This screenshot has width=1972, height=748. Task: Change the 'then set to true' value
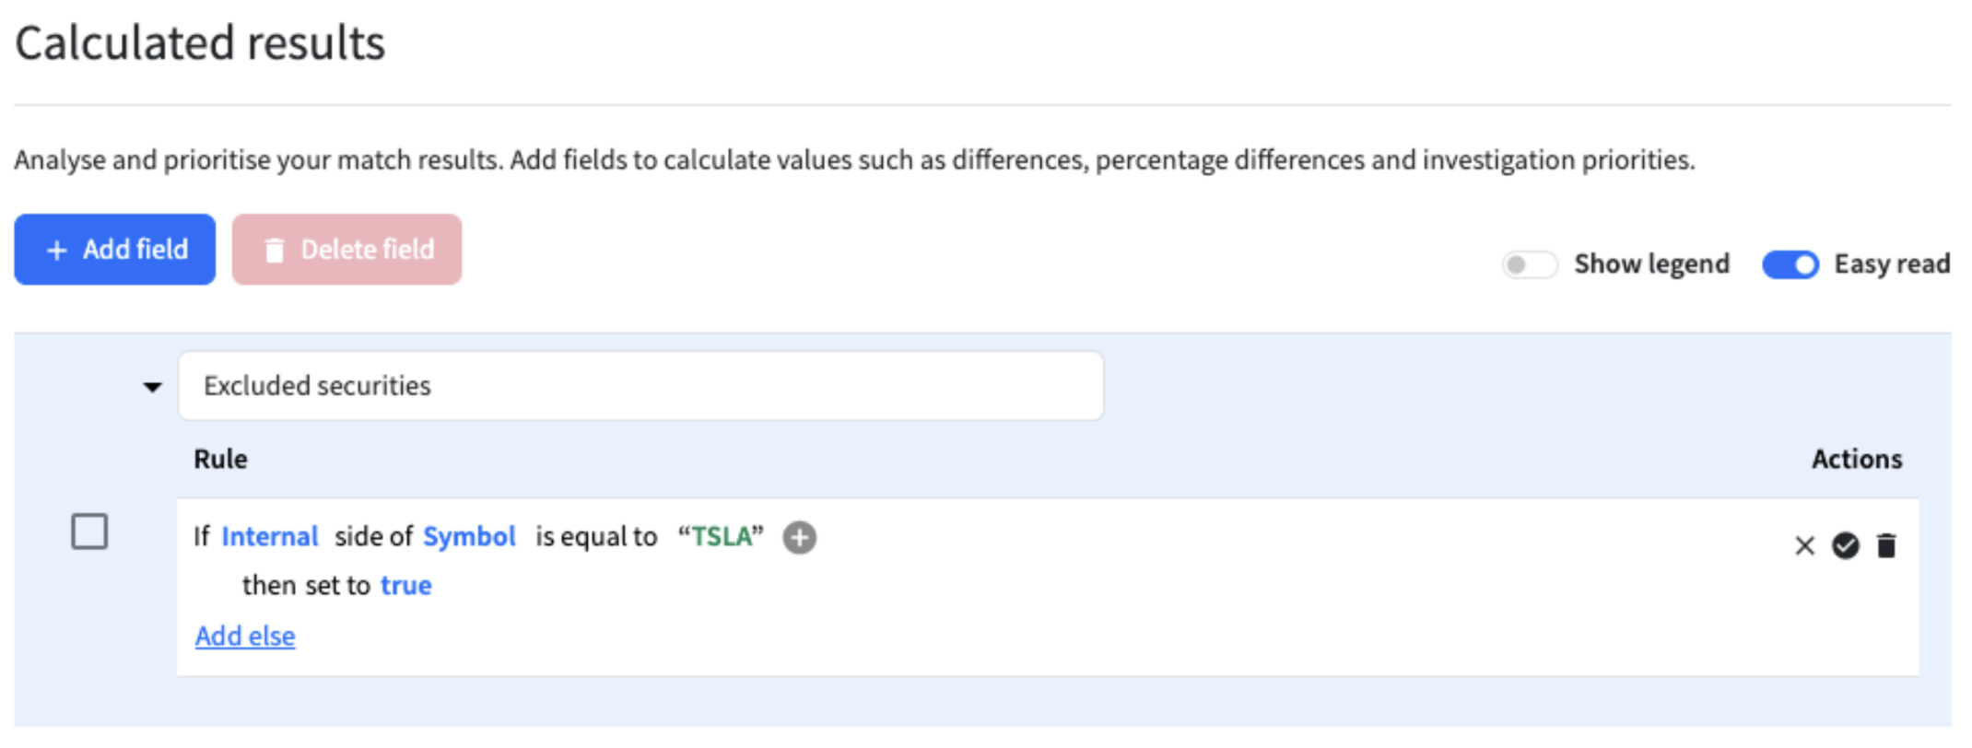coord(406,585)
